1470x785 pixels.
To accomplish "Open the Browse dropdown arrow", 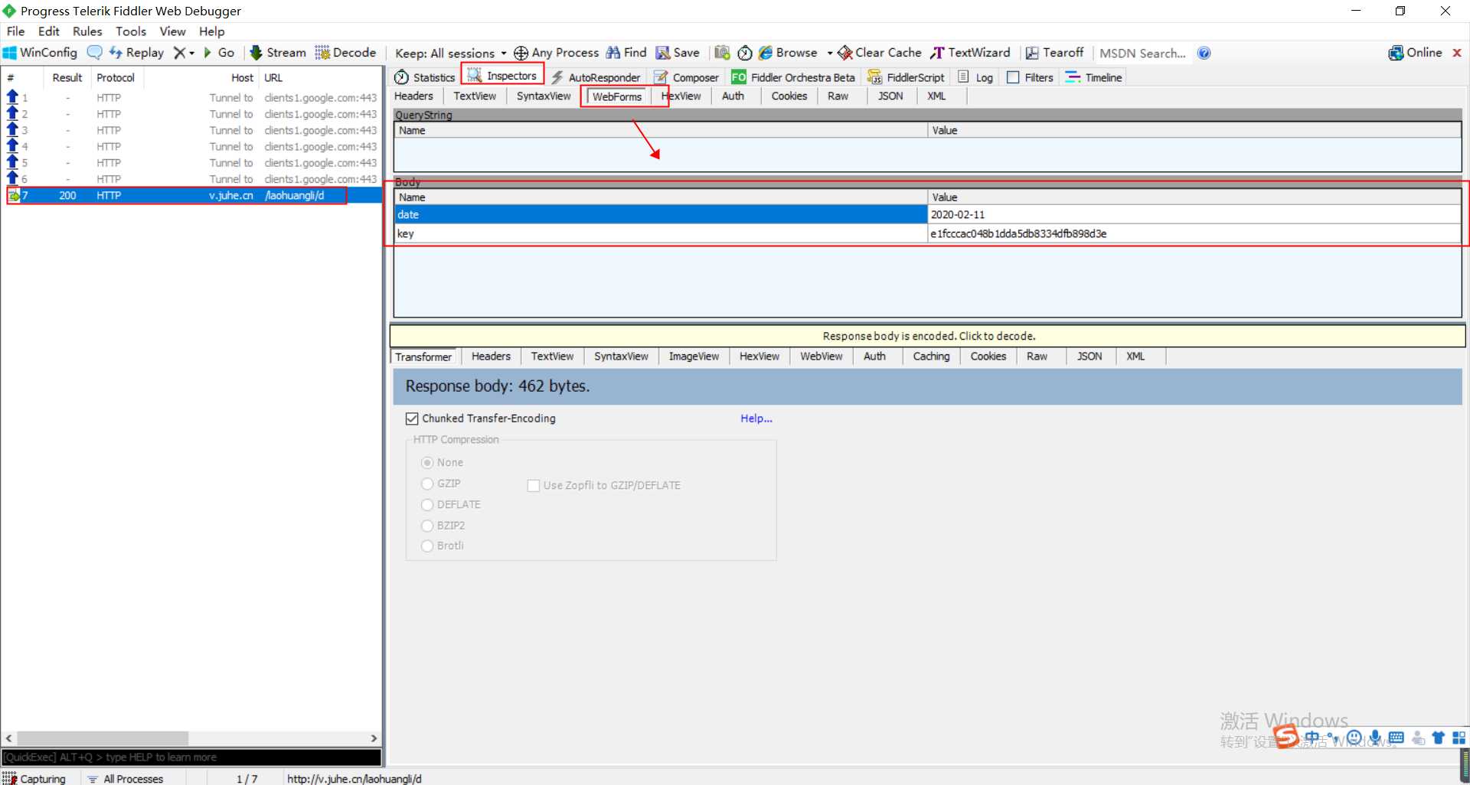I will [x=830, y=53].
